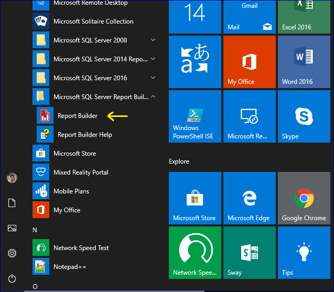Launch the Excel 2016 tile
Screen dimensions: 334x292
click(304, 17)
